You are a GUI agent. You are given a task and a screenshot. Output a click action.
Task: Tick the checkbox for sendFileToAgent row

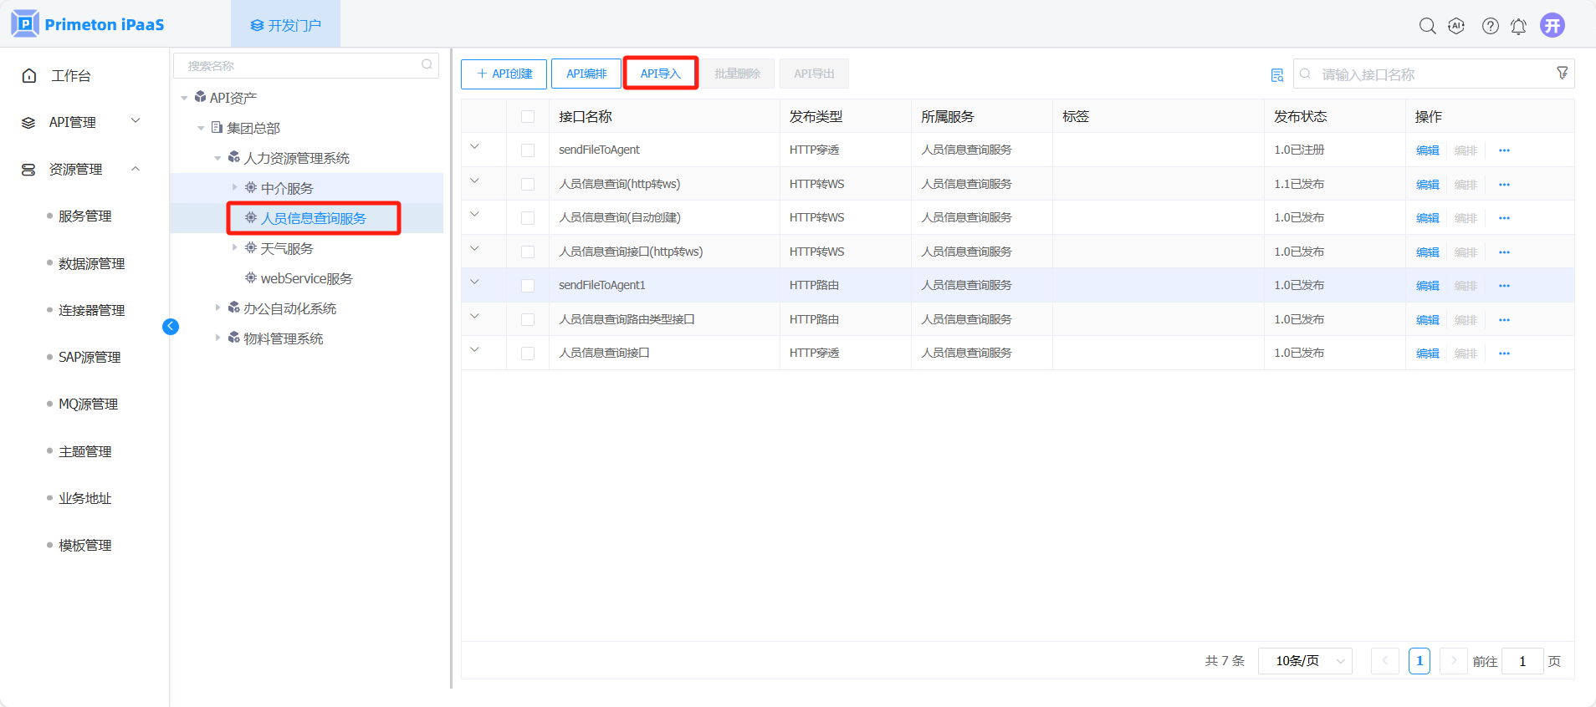pos(528,150)
